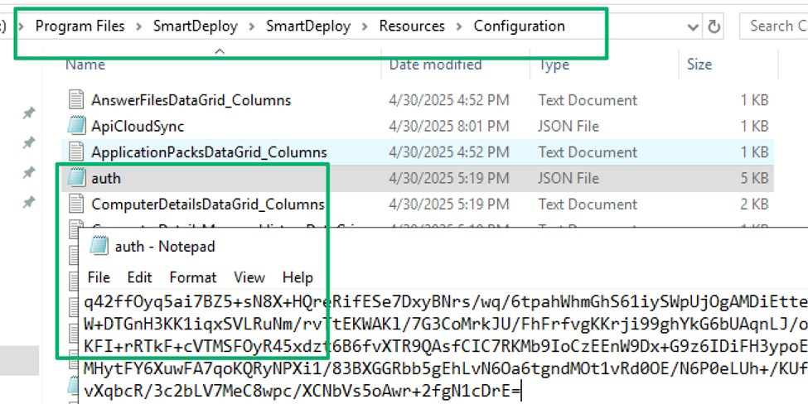Click ApiCloudSync date 4/30/2025 8:01 PM

point(448,126)
